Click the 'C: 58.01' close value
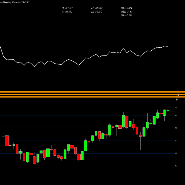This screenshot has width=185, height=185. (67, 12)
